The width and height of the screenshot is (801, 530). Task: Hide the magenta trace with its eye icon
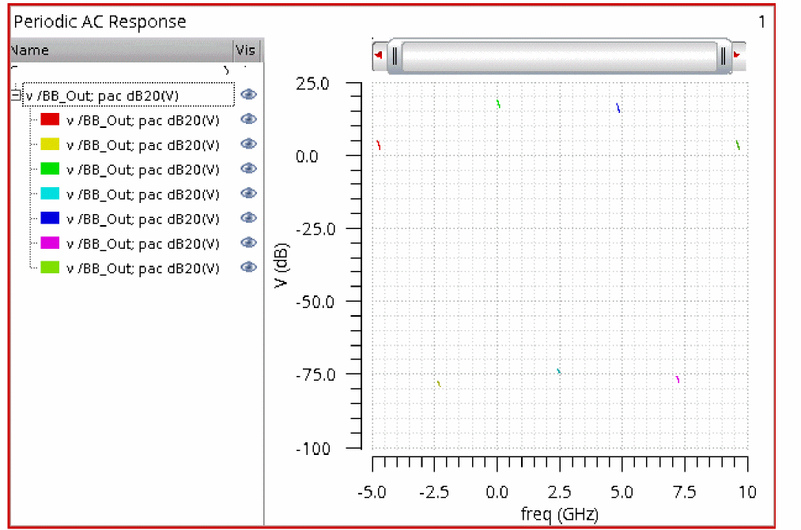pos(248,242)
